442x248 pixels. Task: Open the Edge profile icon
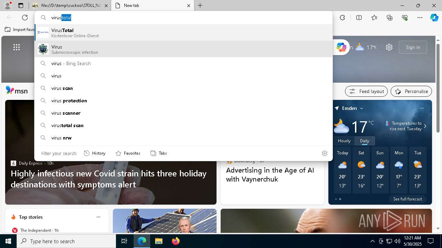coord(8,6)
